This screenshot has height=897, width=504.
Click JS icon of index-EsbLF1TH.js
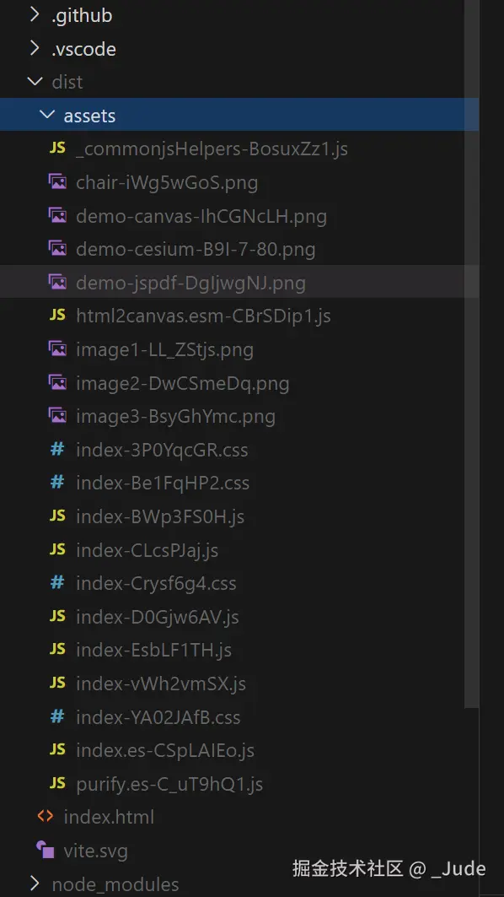point(57,649)
